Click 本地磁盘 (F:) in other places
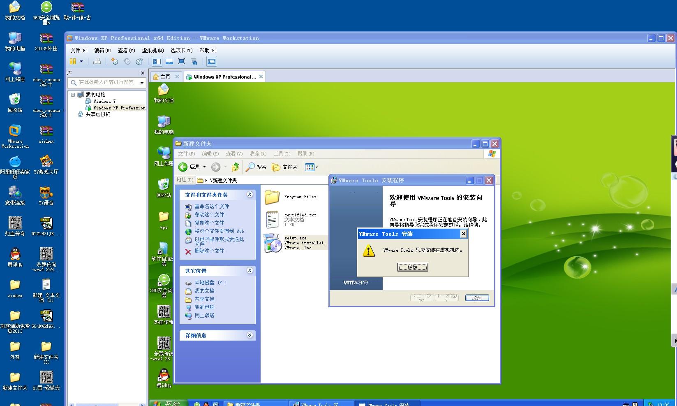677x406 pixels. pyautogui.click(x=210, y=283)
